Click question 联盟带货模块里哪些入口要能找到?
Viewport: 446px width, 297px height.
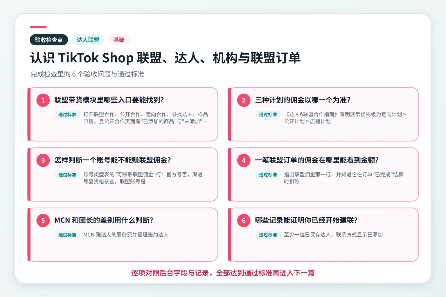point(109,100)
